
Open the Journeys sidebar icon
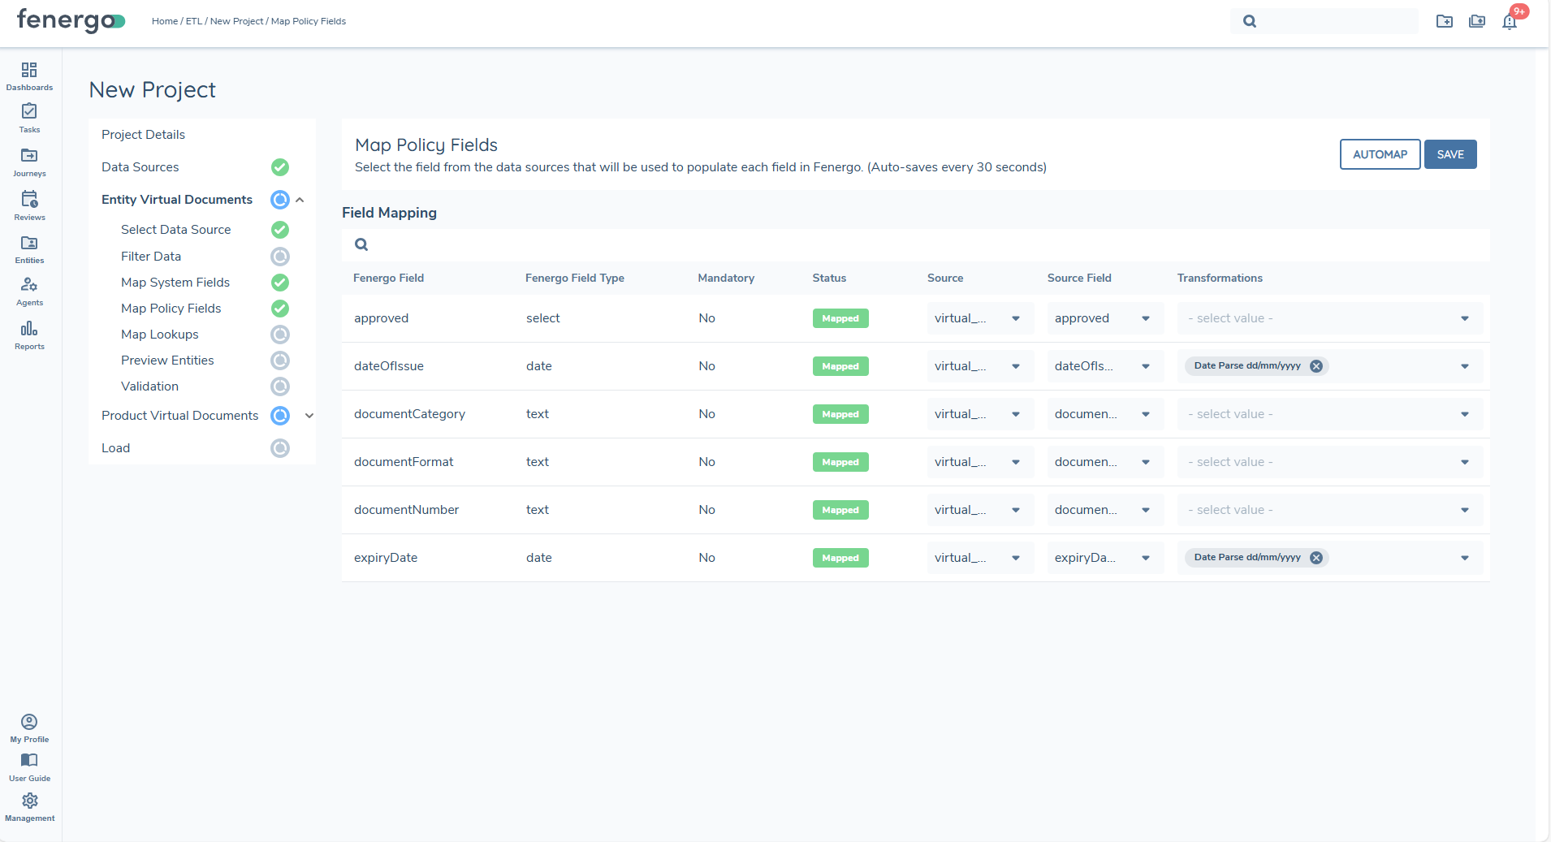point(29,156)
